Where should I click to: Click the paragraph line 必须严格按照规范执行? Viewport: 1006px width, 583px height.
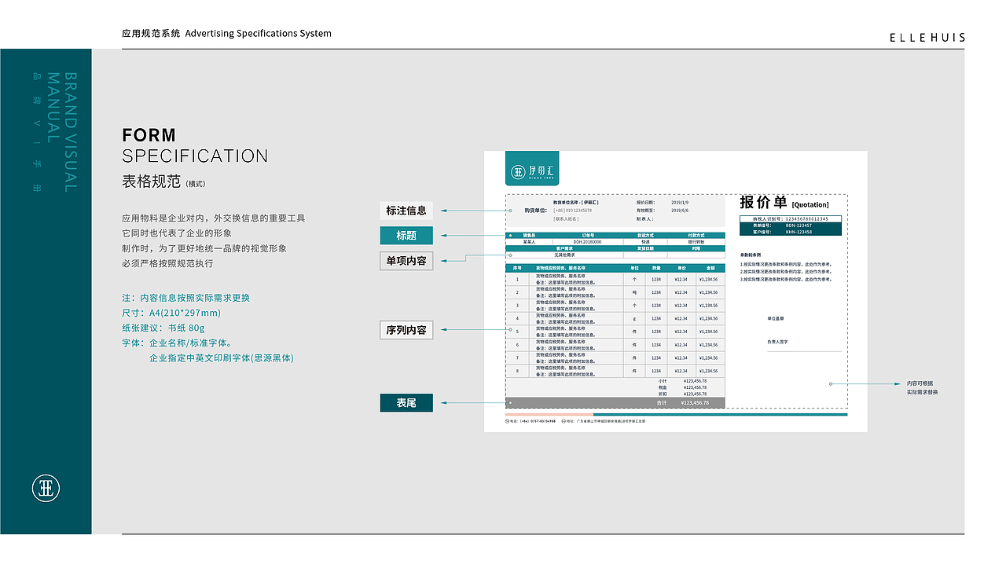coord(167,264)
